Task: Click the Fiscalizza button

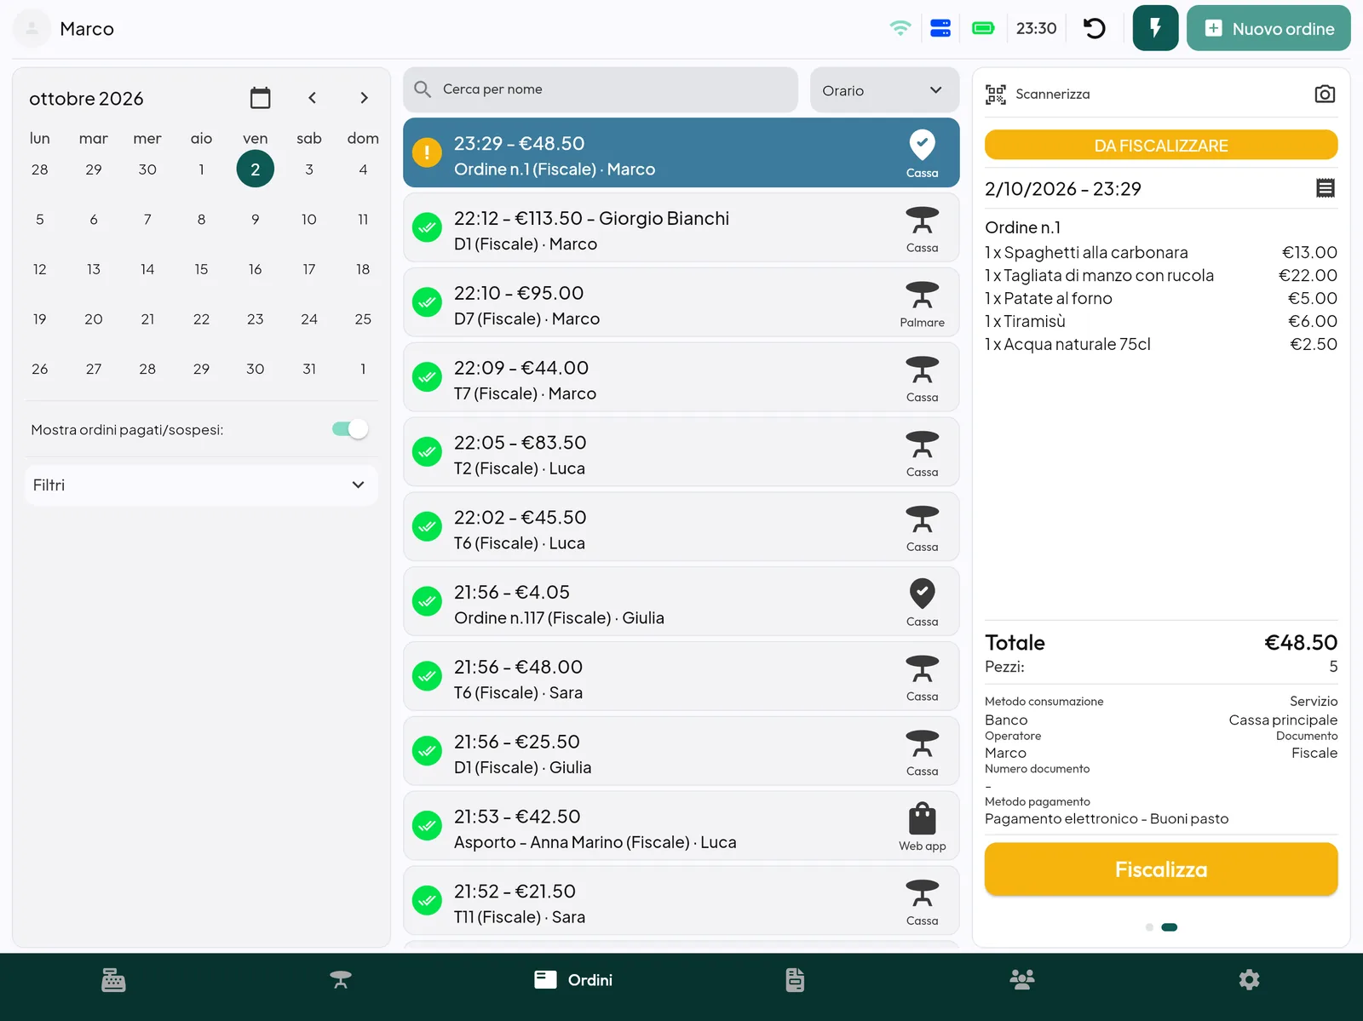Action: coord(1161,869)
